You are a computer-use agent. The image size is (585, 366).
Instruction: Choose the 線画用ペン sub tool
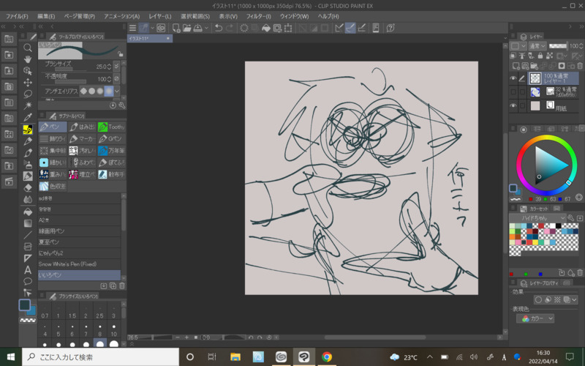[x=79, y=231]
